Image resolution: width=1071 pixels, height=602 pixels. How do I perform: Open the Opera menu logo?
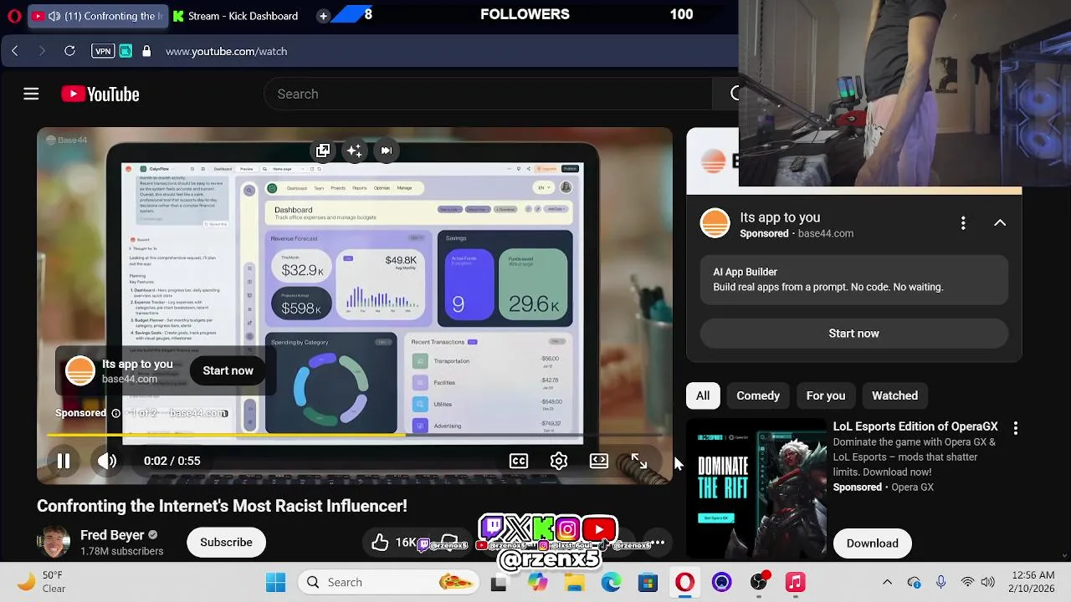coord(14,16)
